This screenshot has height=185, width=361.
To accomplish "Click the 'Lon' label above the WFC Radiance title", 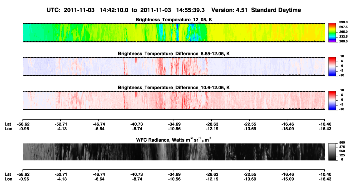I will [x=8, y=129].
